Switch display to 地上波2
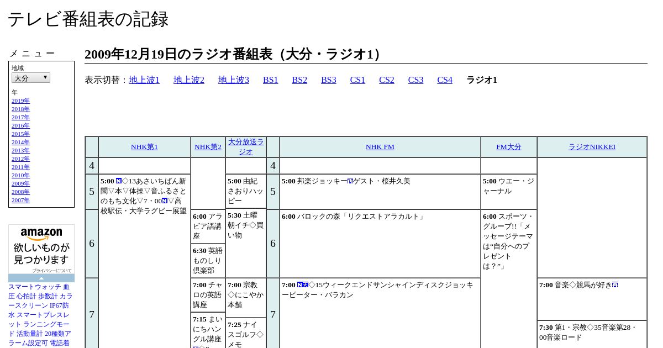The image size is (663, 348). [189, 80]
